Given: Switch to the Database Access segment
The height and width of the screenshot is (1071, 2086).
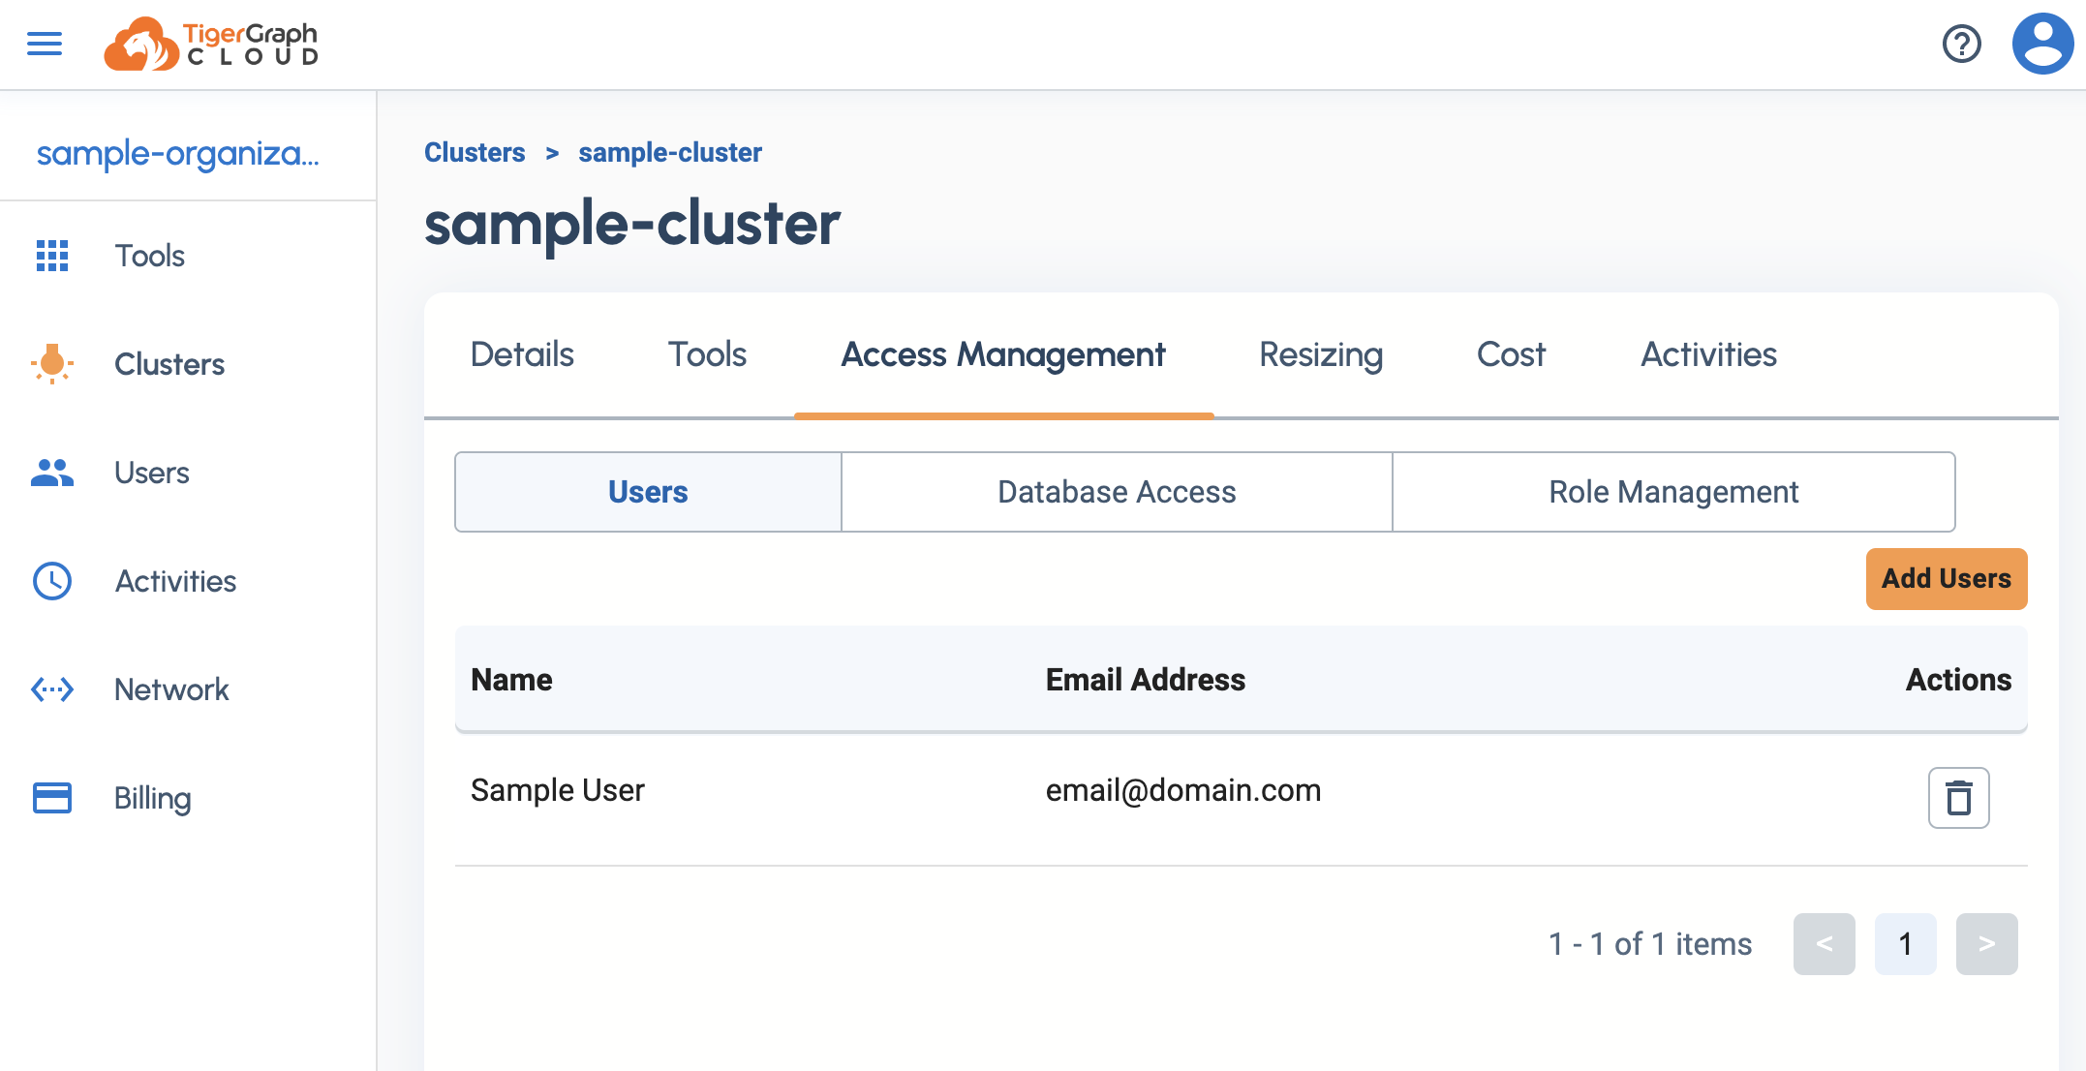Looking at the screenshot, I should tap(1116, 491).
